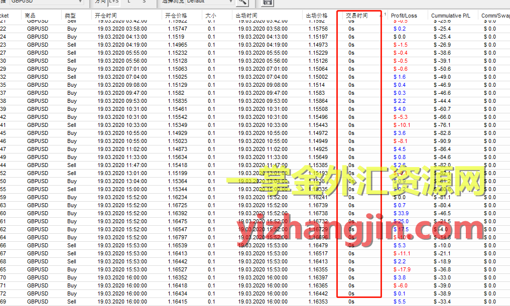Click exit time 19.03.2020 11:02:00
510x306 pixels.
pos(263,149)
